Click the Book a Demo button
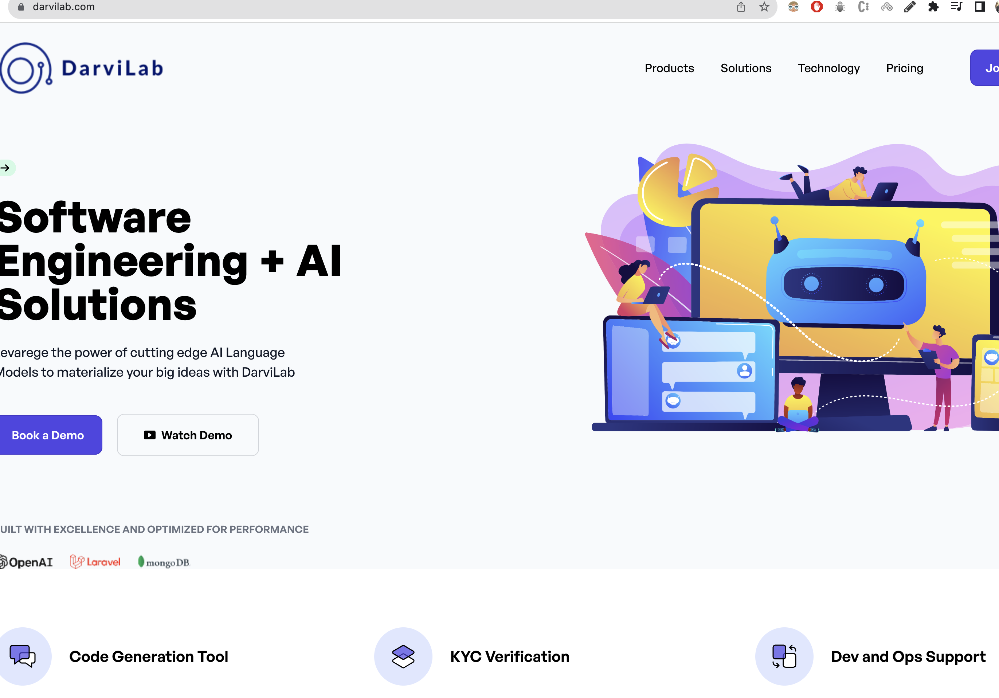The width and height of the screenshot is (999, 698). (x=48, y=435)
